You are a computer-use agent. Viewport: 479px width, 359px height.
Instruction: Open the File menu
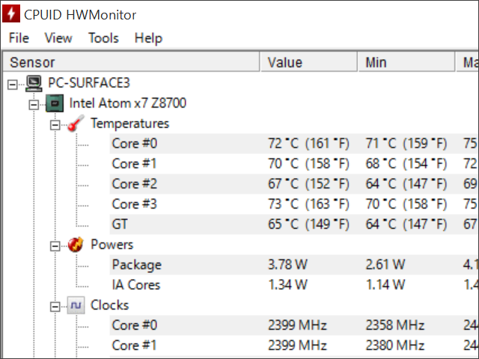19,38
